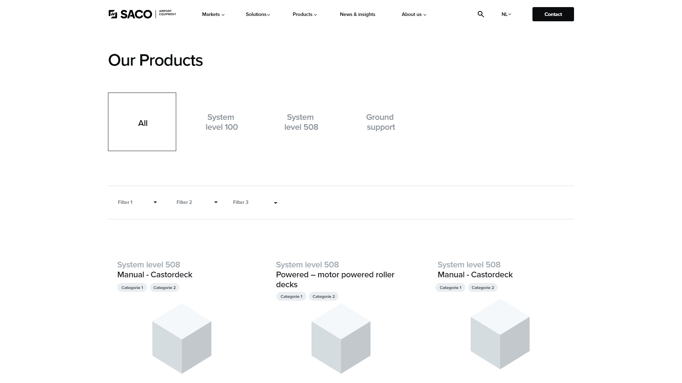Click Categorie 2 tag under Powered roller decks
The image size is (682, 383).
click(324, 296)
